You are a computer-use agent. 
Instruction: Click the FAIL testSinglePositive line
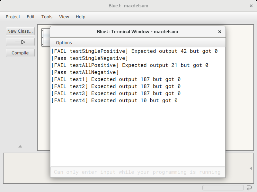(134, 51)
